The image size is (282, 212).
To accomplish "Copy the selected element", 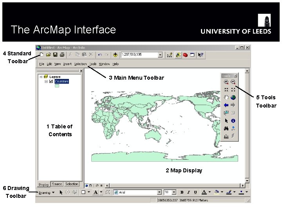I will (x=77, y=55).
